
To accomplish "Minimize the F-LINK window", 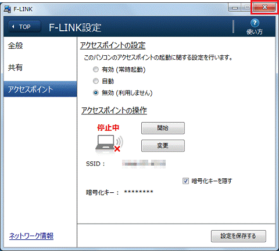I will 235,8.
